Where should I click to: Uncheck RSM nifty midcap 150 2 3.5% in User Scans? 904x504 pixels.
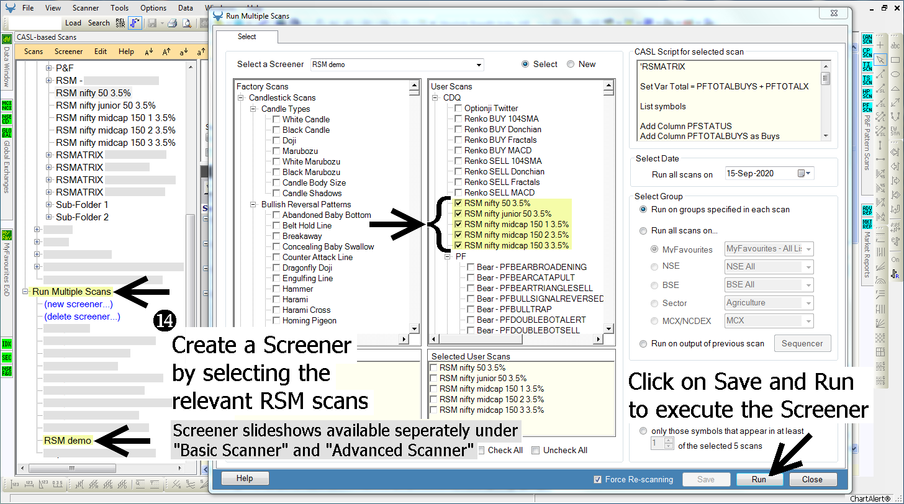tap(458, 235)
